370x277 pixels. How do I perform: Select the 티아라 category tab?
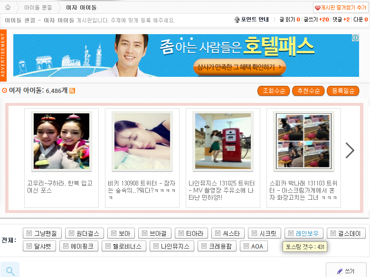191,233
